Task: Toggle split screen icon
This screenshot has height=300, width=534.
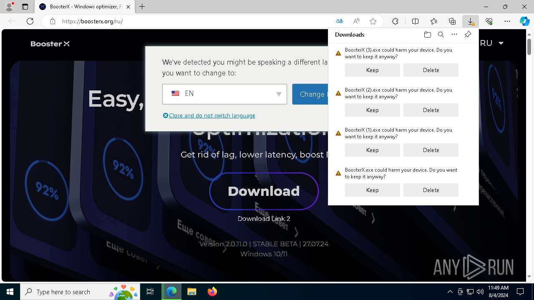Action: (415, 21)
